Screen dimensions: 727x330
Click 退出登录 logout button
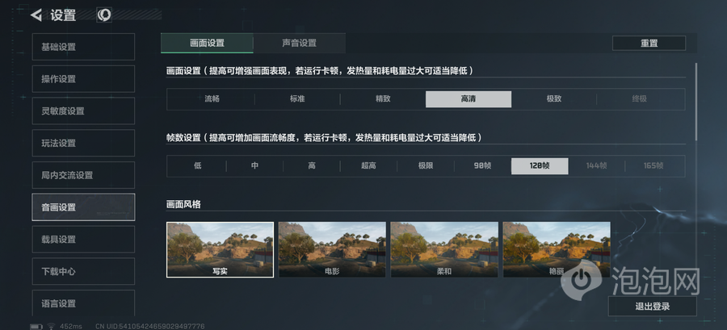pyautogui.click(x=653, y=307)
